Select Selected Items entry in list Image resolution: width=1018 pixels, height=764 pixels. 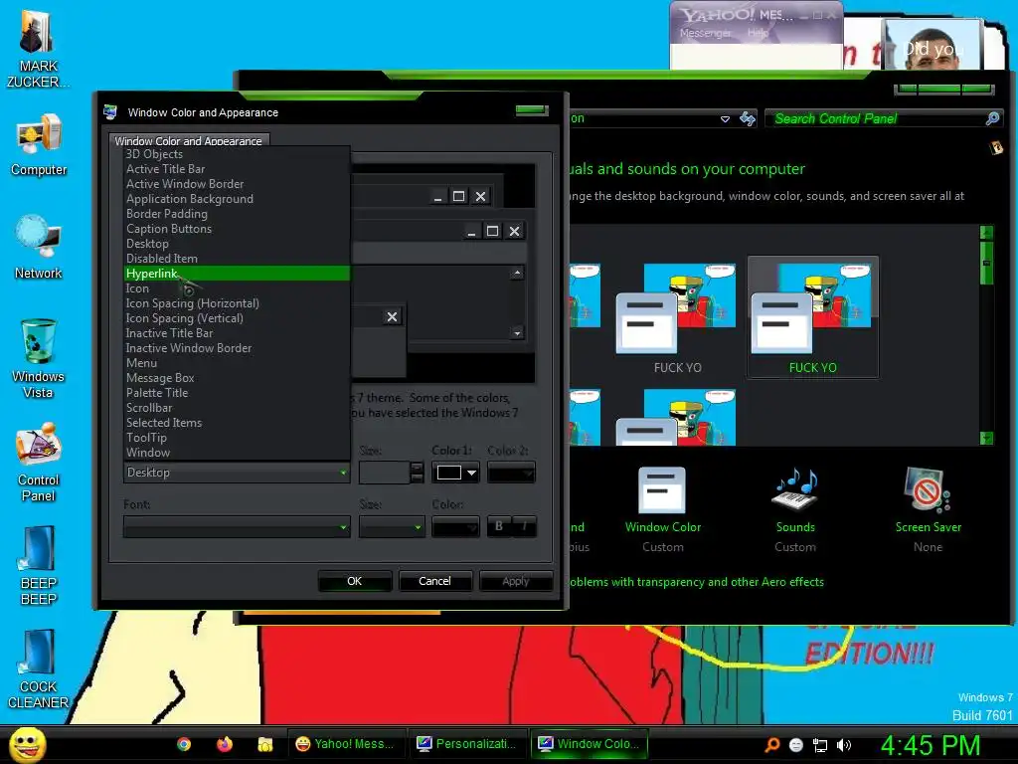(x=237, y=423)
